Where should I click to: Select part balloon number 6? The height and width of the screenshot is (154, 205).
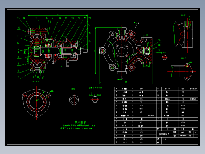coord(19,64)
